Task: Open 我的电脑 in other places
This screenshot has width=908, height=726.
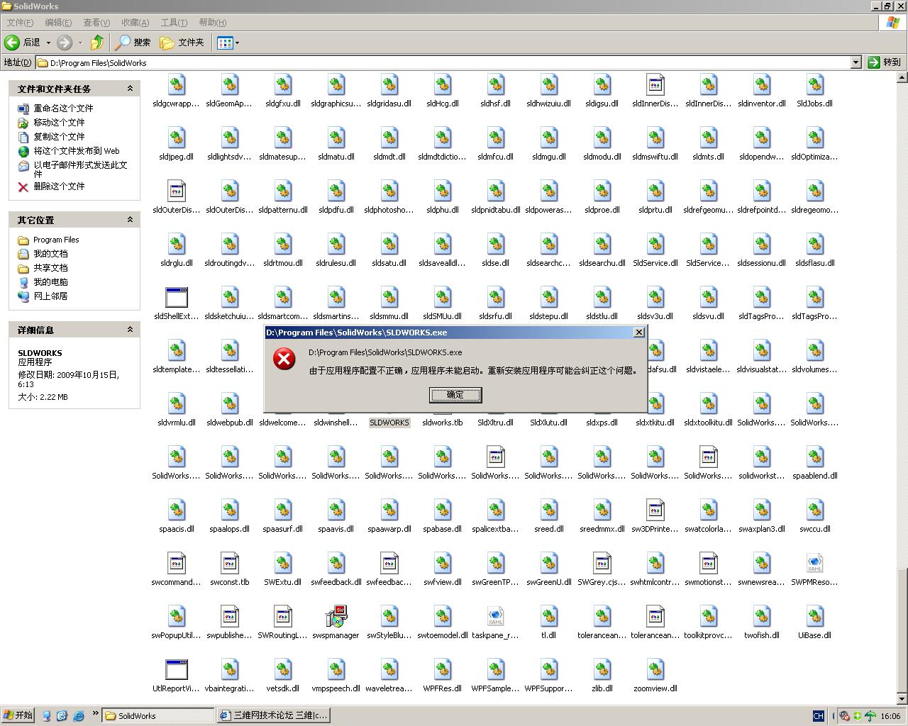Action: (50, 282)
